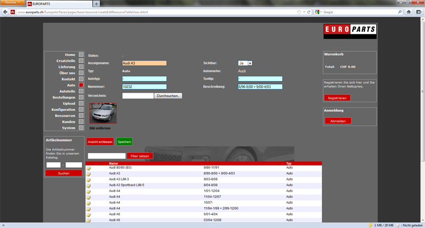
Task: Click the Anzeigename field containing Audi A3
Action: (x=144, y=63)
